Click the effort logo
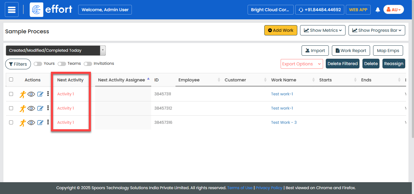Image resolution: width=414 pixels, height=194 pixels. click(52, 10)
